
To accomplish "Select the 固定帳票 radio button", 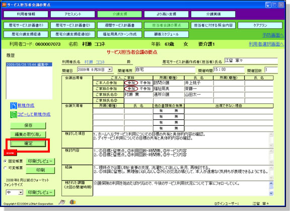I will (5, 161).
